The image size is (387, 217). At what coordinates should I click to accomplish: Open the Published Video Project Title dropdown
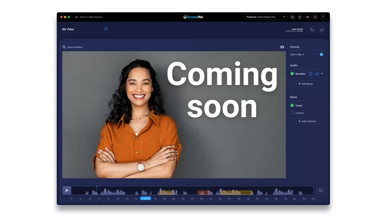click(x=265, y=17)
